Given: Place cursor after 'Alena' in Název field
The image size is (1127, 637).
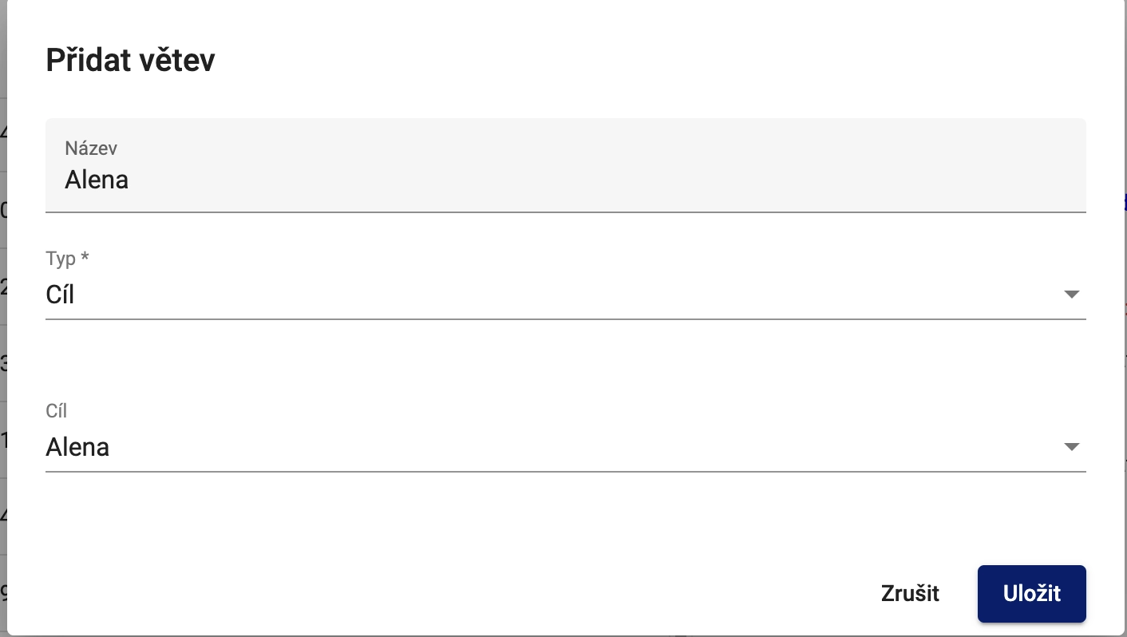Looking at the screenshot, I should [130, 180].
